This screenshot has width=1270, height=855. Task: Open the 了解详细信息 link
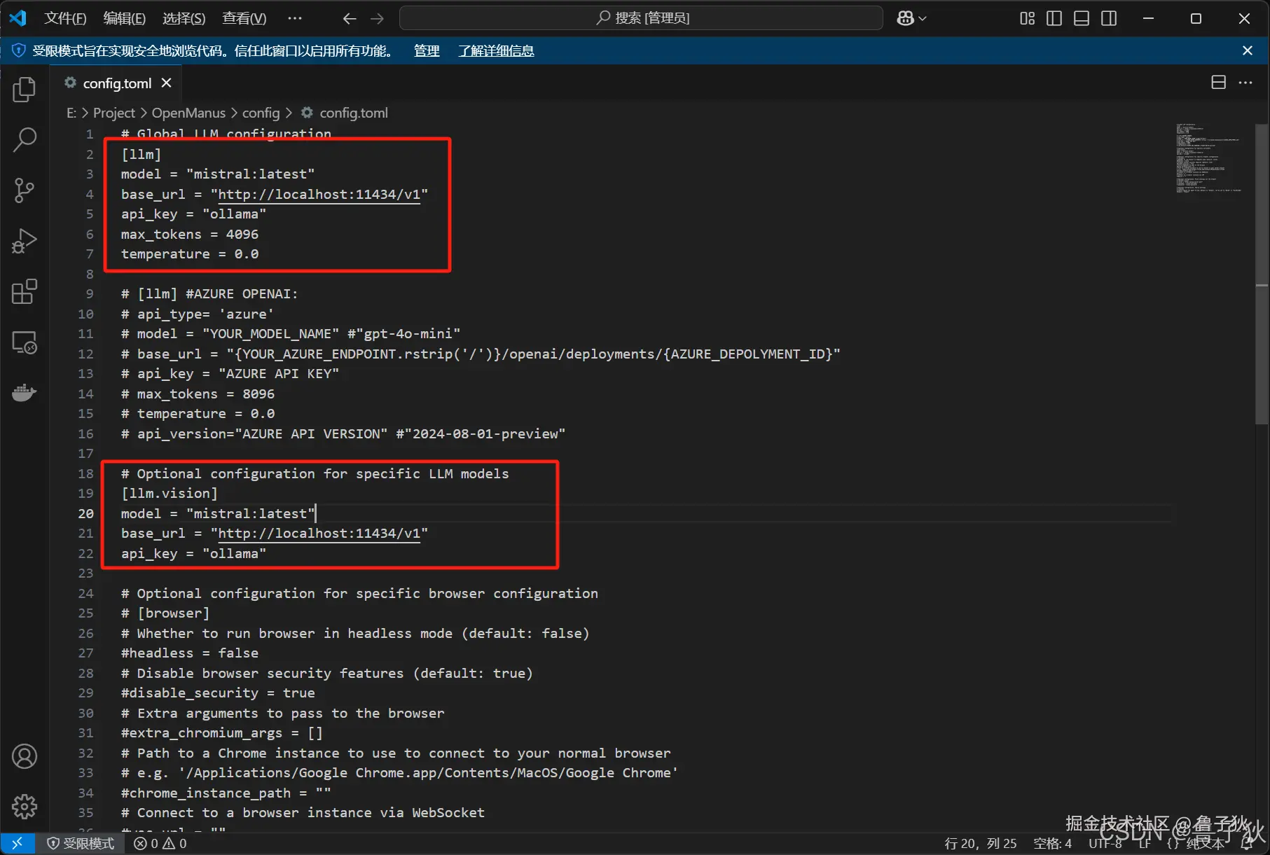496,50
